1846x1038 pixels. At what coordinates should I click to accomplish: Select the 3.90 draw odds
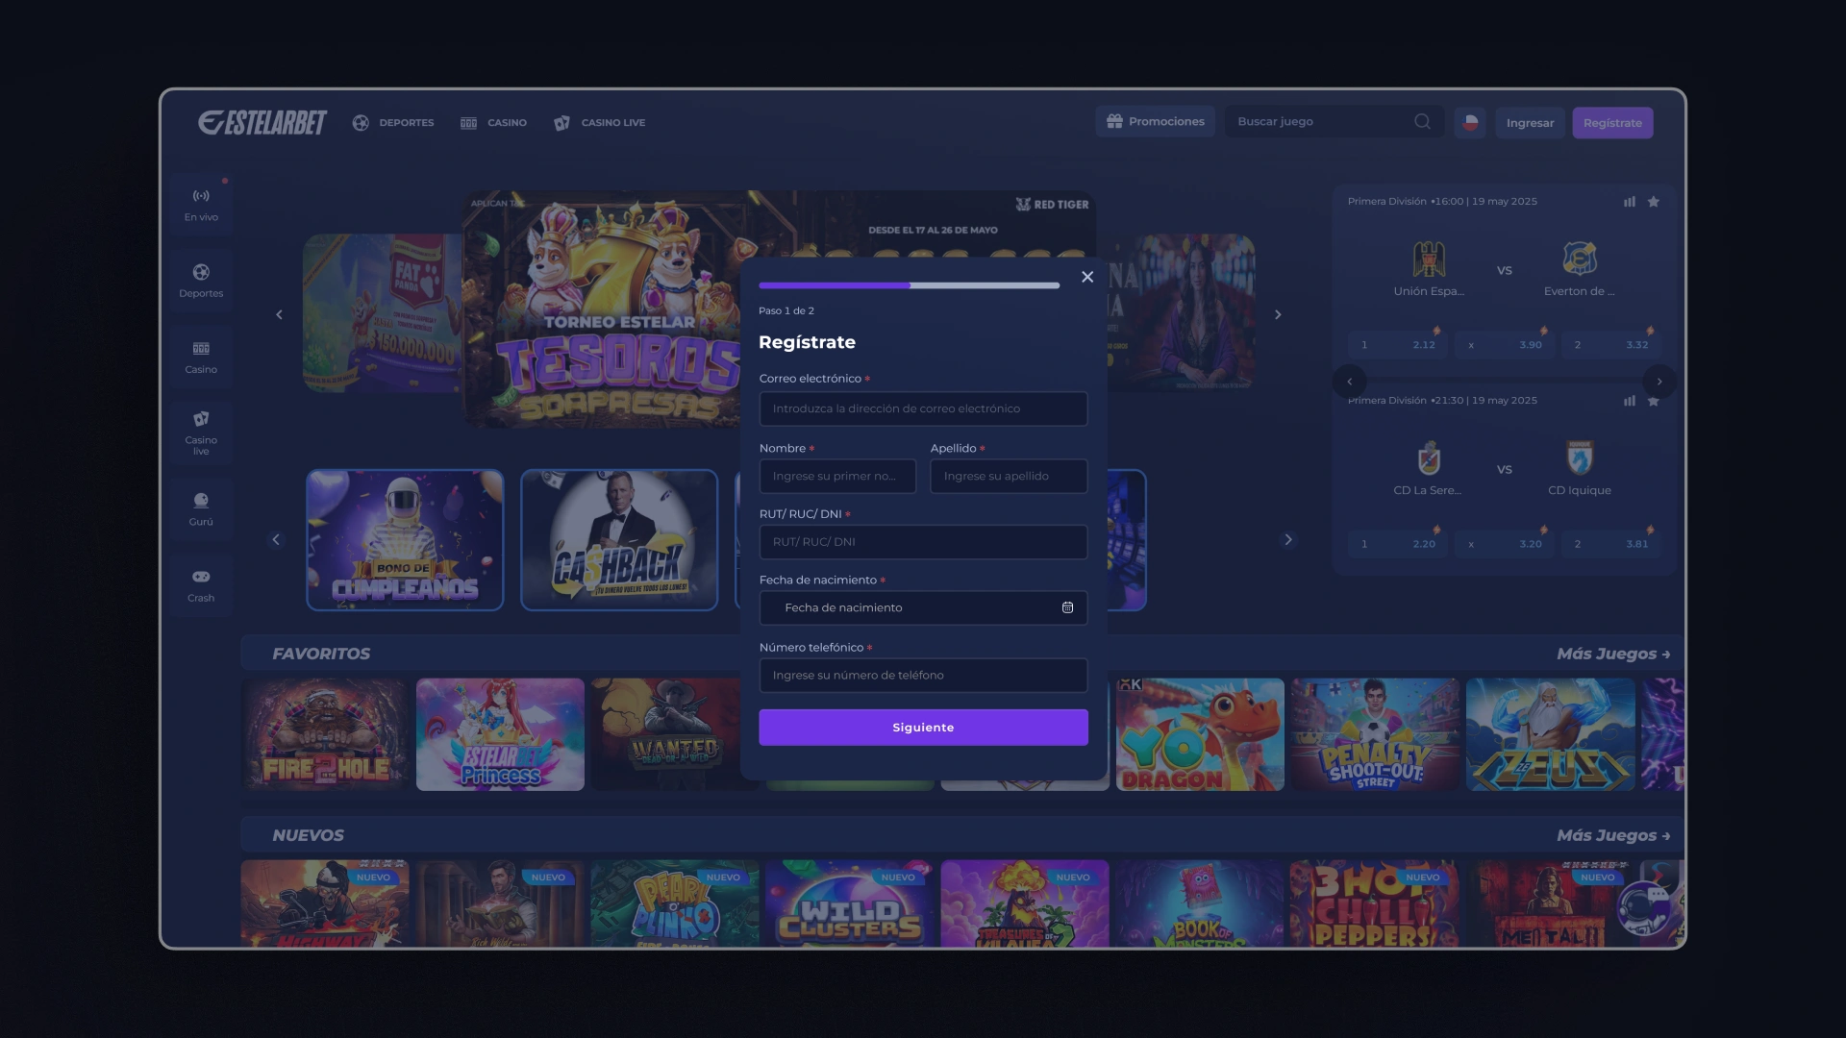(x=1505, y=344)
